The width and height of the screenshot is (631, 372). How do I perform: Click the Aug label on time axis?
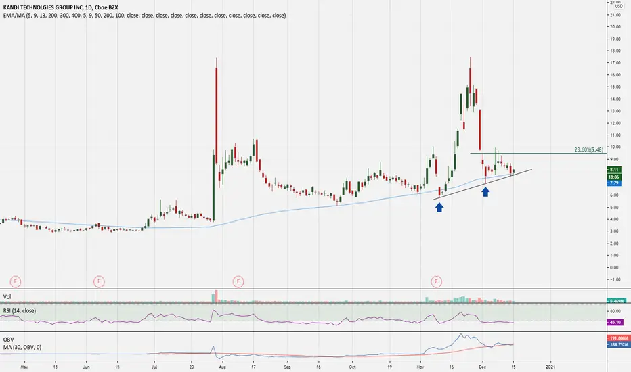223,367
